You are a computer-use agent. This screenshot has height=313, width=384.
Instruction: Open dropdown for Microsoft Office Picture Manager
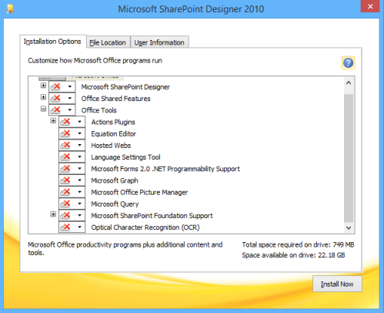click(x=79, y=192)
